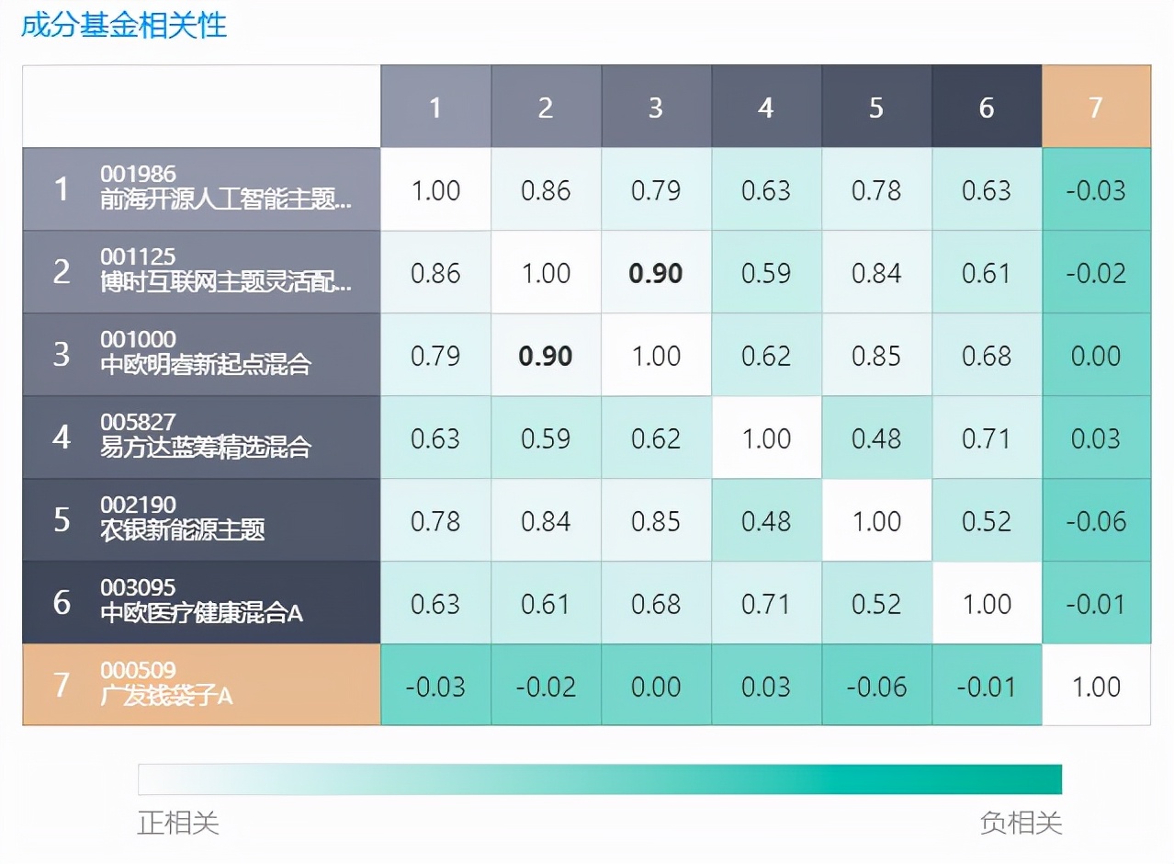1174x864 pixels.
Task: Click the empty top-left corner header cell
Action: (x=202, y=107)
